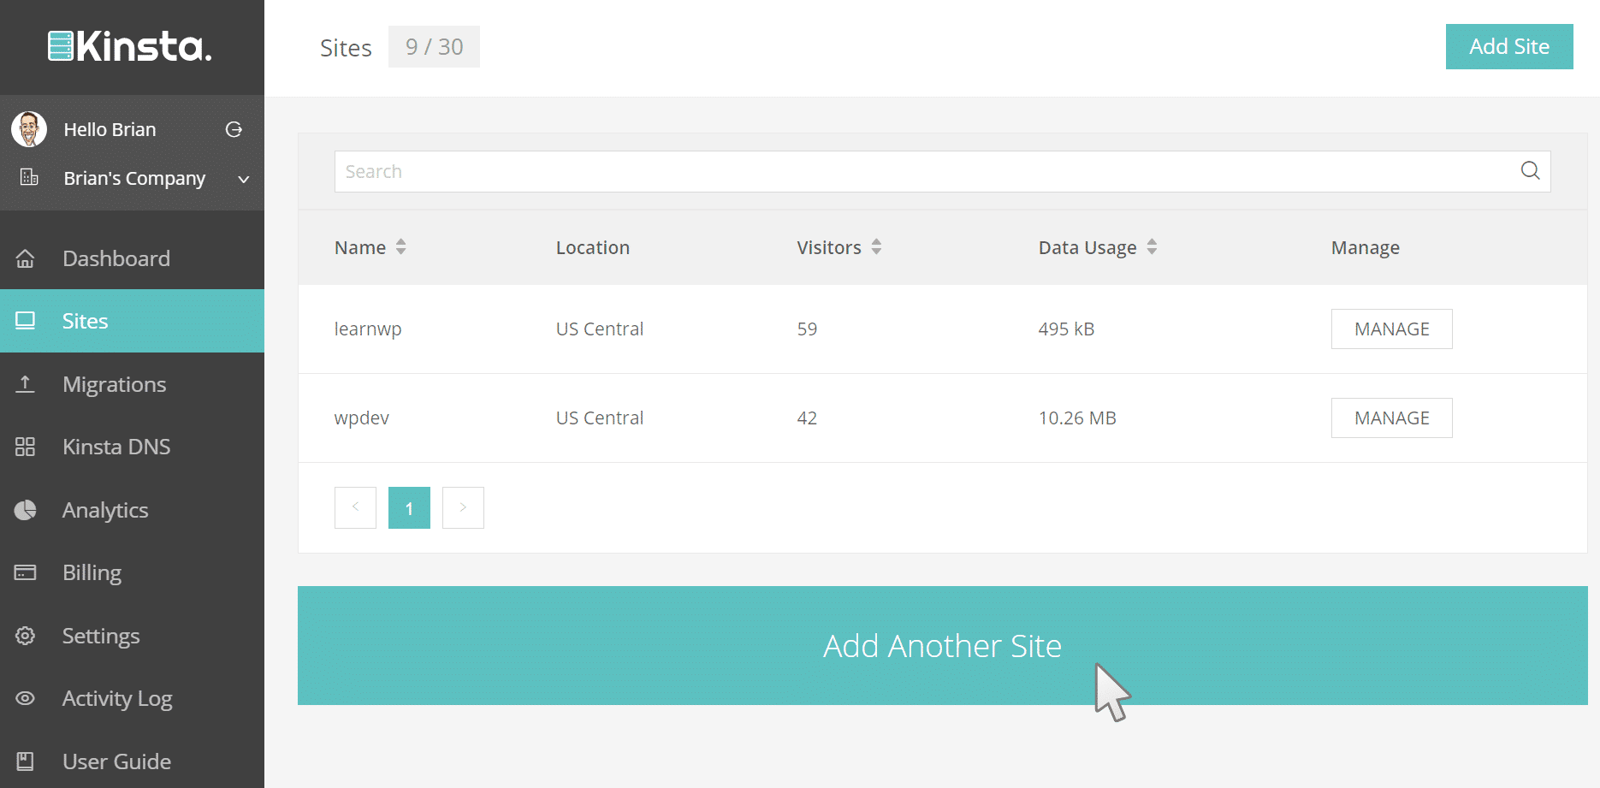Open Analytics in the sidebar
Image resolution: width=1600 pixels, height=788 pixels.
(x=132, y=510)
